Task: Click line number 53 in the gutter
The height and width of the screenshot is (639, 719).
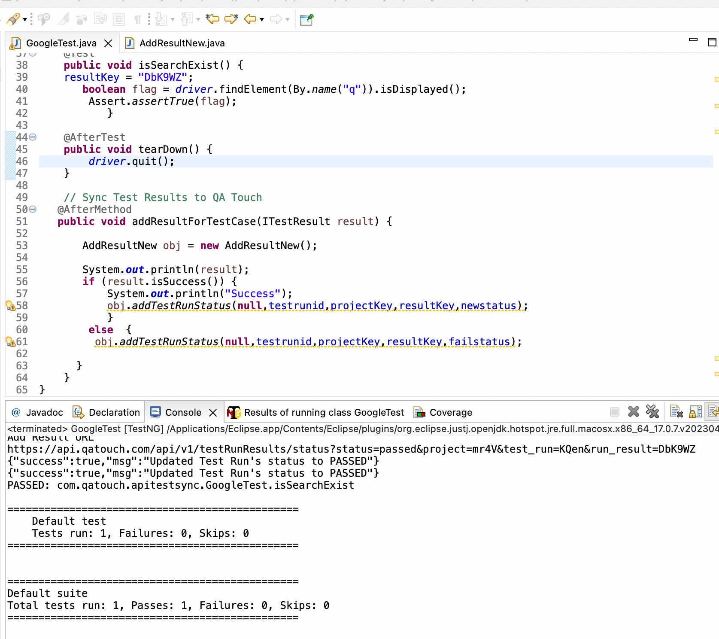Action: point(22,246)
